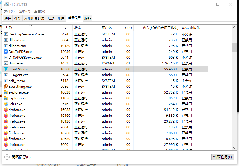The width and height of the screenshot is (239, 166).
Task: Switch to the 服务 tab
Action: click(87, 18)
